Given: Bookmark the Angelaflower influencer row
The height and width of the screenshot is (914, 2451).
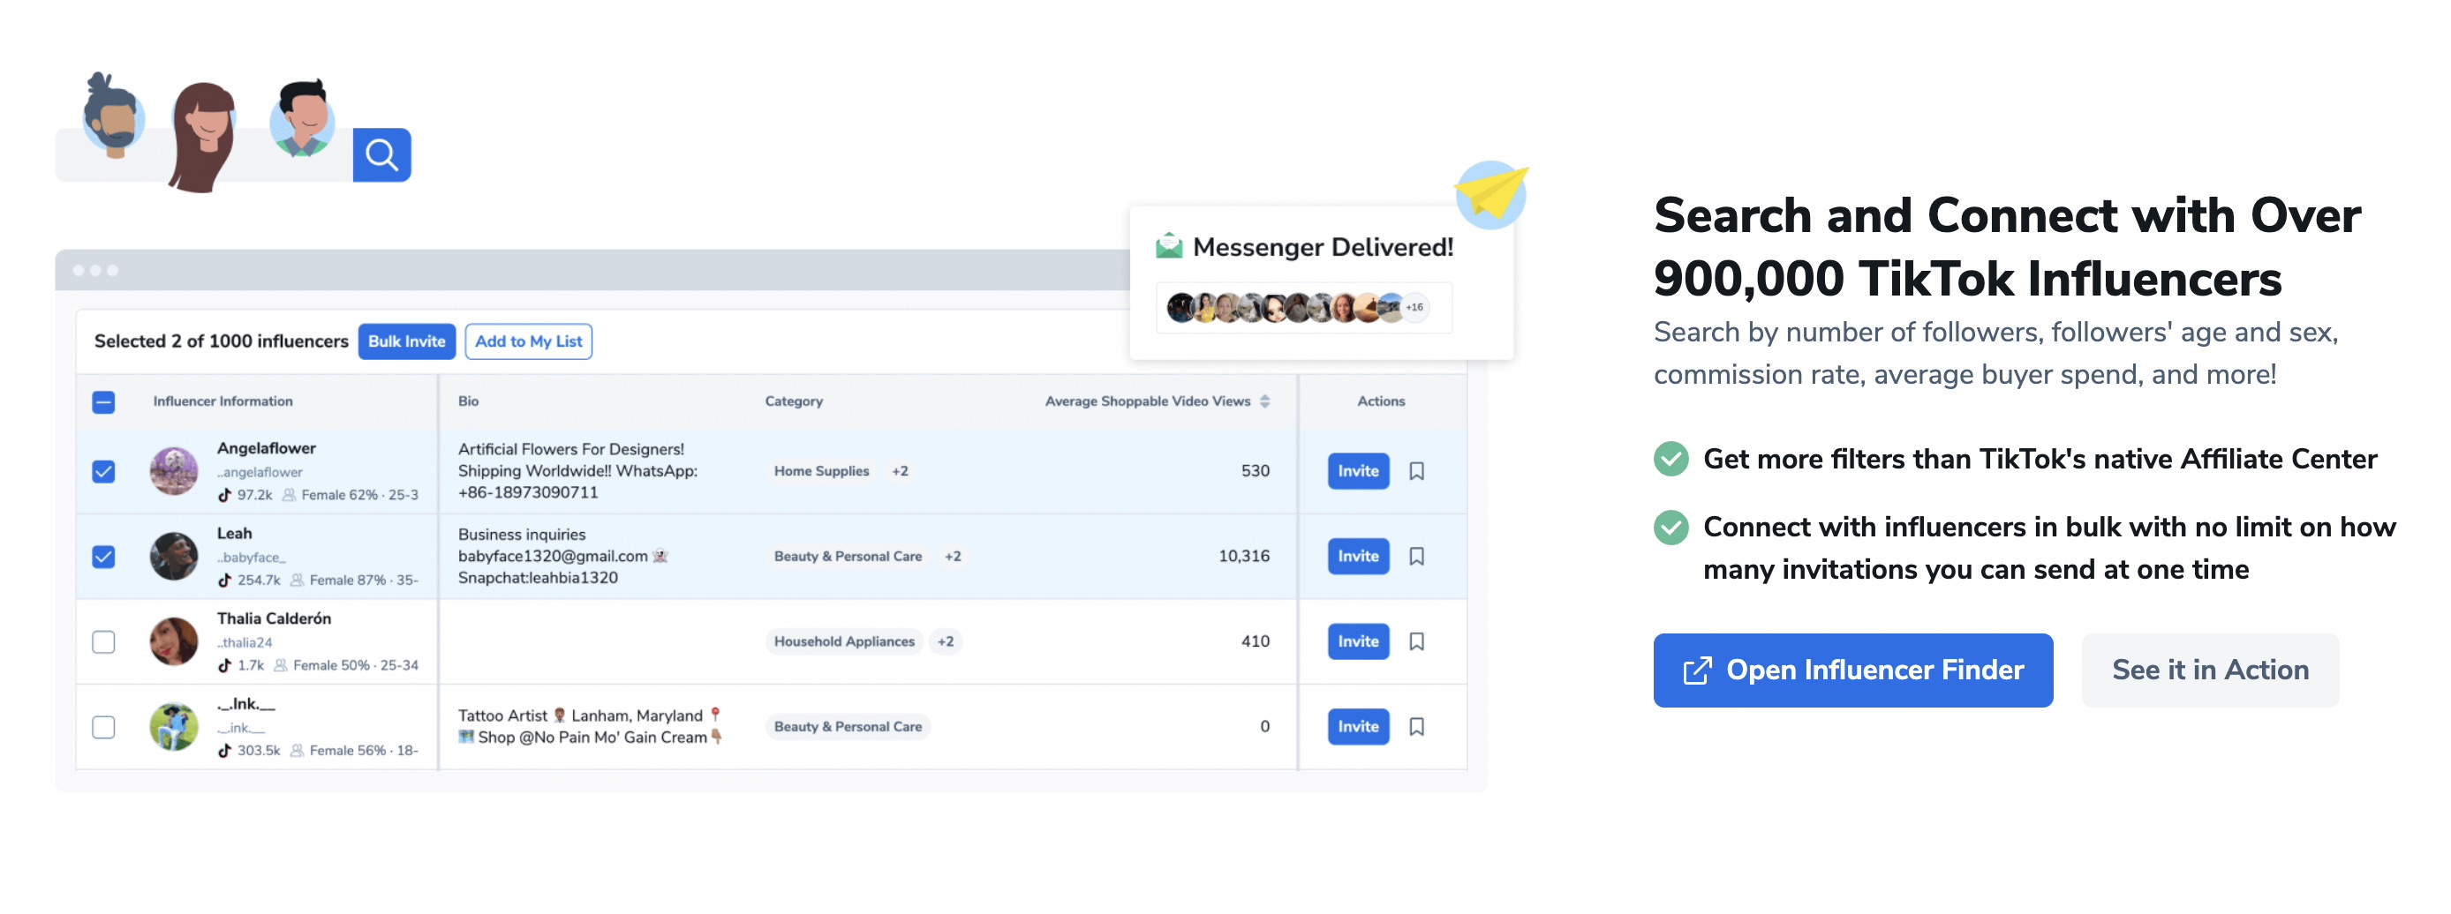Looking at the screenshot, I should (1416, 471).
